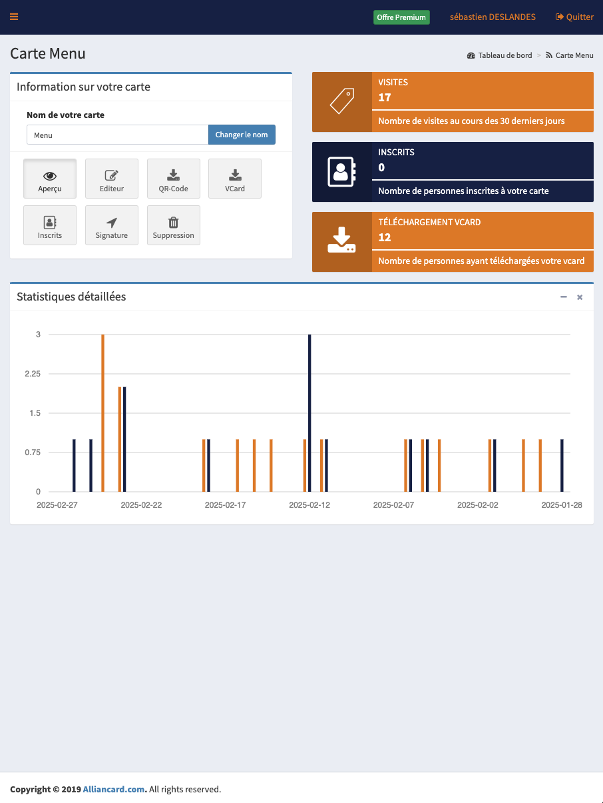Open sébastien DESLANDES user menu
The height and width of the screenshot is (803, 603).
(493, 17)
